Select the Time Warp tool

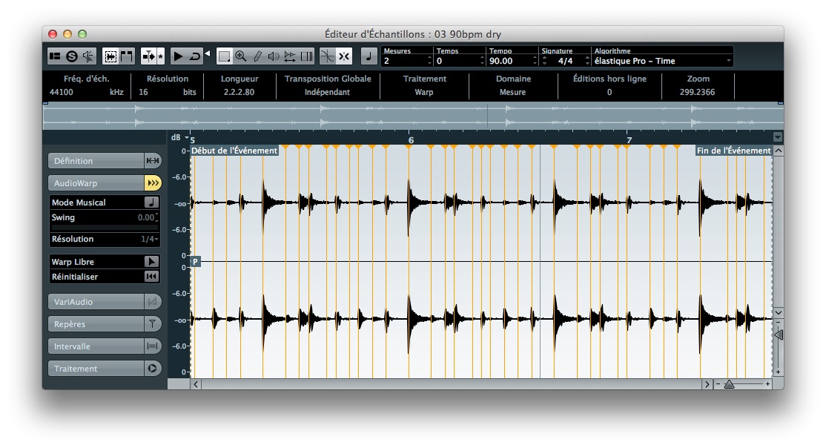click(x=290, y=56)
